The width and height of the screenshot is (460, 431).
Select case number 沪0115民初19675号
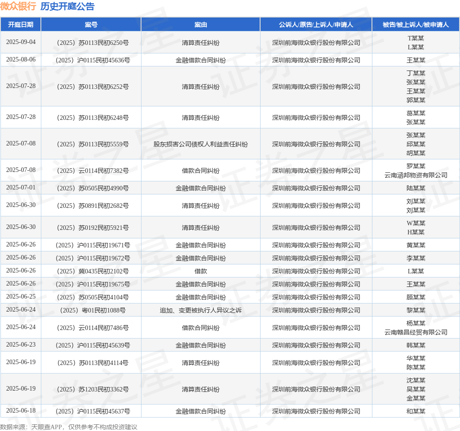93,284
